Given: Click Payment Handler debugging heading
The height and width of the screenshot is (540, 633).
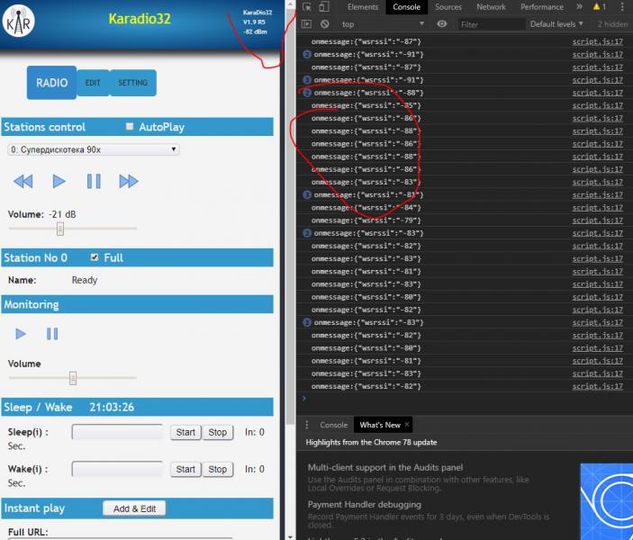Looking at the screenshot, I should click(364, 505).
